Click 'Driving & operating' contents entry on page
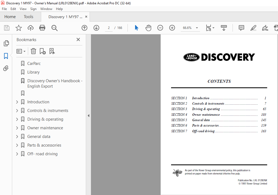 point(206,109)
